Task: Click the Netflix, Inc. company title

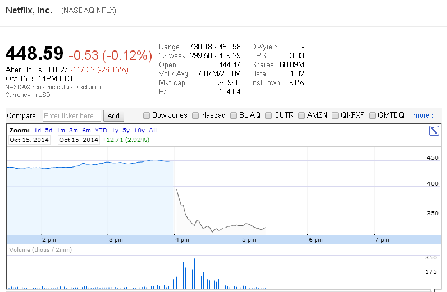Action: (x=29, y=10)
